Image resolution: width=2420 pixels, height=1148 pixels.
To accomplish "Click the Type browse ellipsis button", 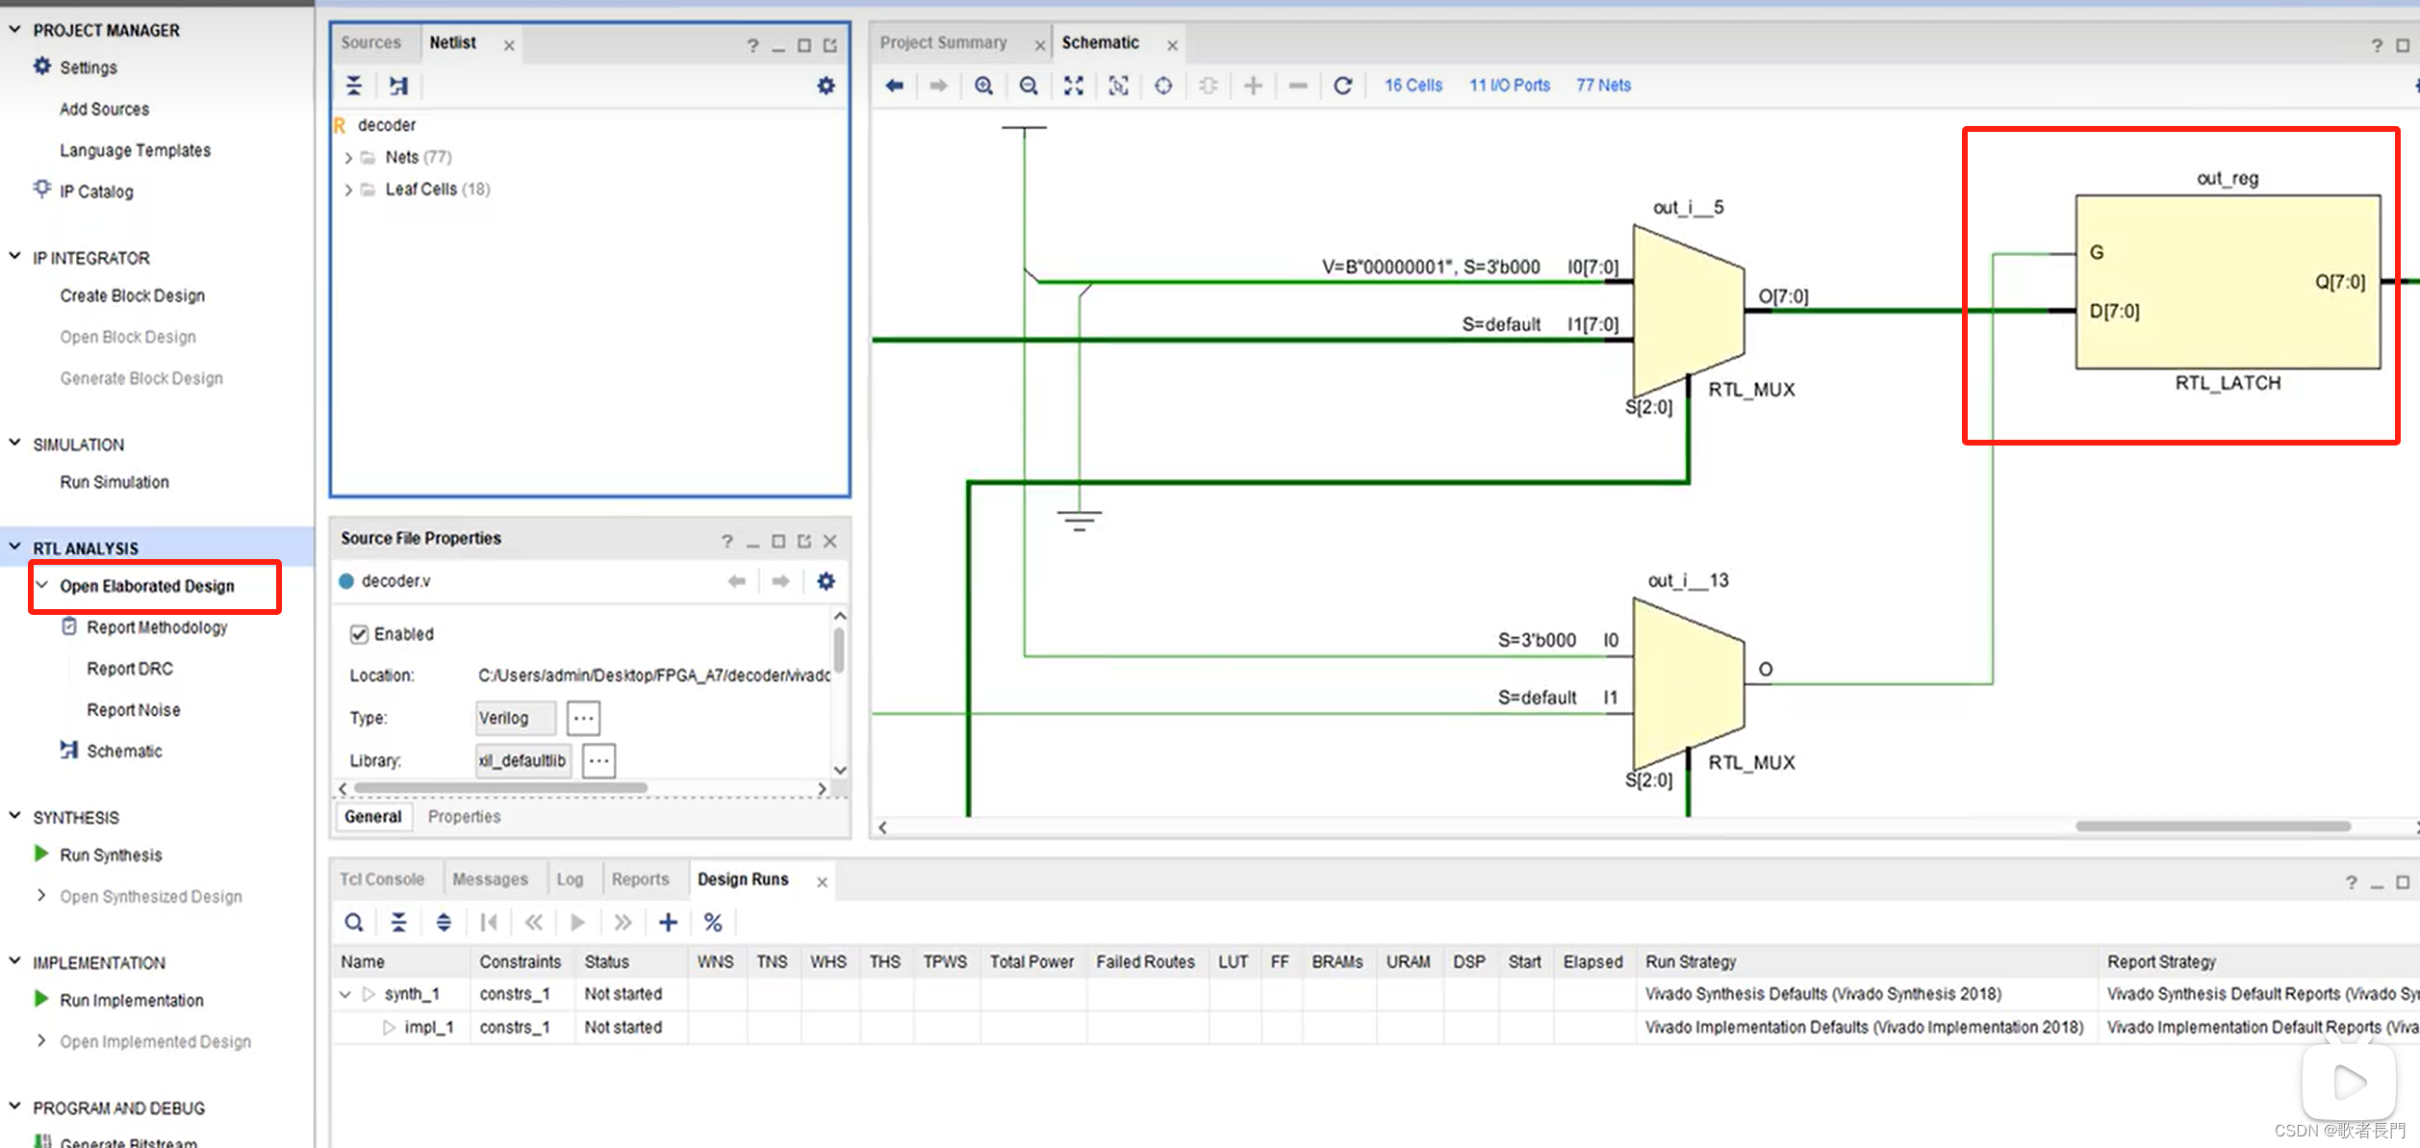I will pos(583,718).
